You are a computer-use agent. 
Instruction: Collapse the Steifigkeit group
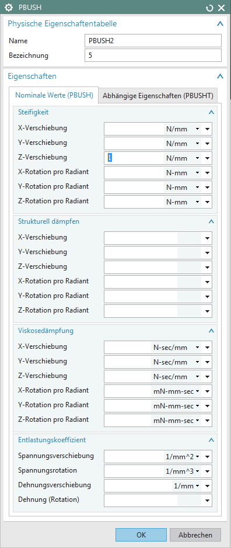point(211,112)
